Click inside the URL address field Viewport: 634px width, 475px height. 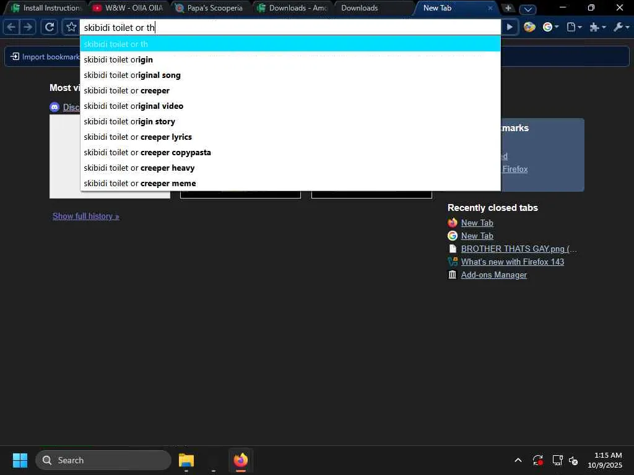[x=290, y=27]
